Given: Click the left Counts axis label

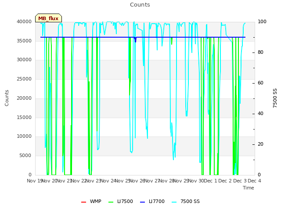Looking at the screenshot, I should 7,98.
